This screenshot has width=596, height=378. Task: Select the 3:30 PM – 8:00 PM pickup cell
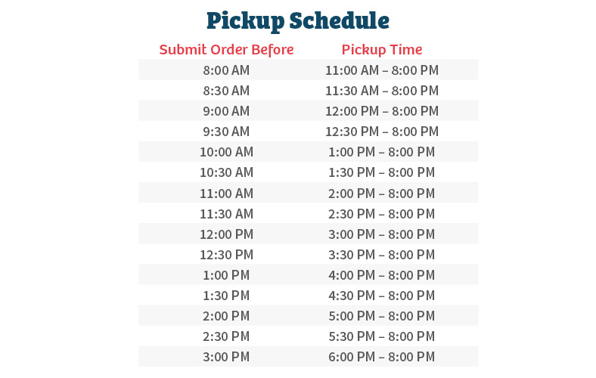point(382,255)
